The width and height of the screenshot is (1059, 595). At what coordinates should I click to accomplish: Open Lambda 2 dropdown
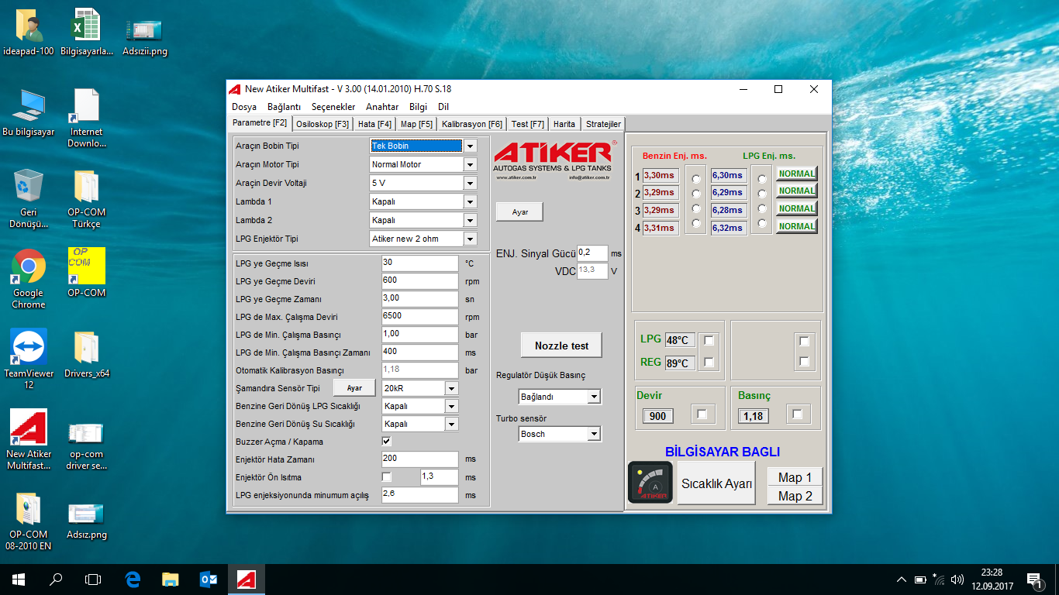tap(470, 220)
